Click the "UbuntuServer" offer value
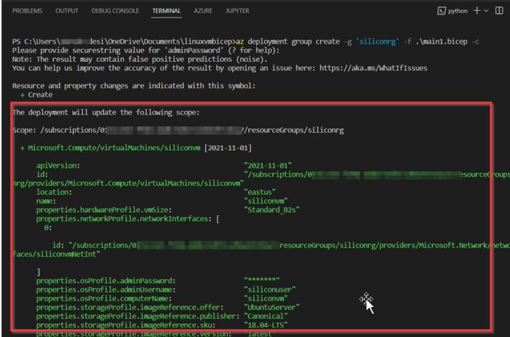Image resolution: width=510 pixels, height=337 pixels. pyautogui.click(x=271, y=307)
